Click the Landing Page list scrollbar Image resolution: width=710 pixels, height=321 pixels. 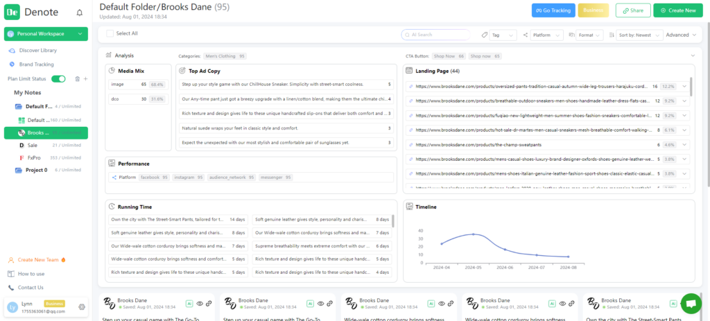pos(691,87)
